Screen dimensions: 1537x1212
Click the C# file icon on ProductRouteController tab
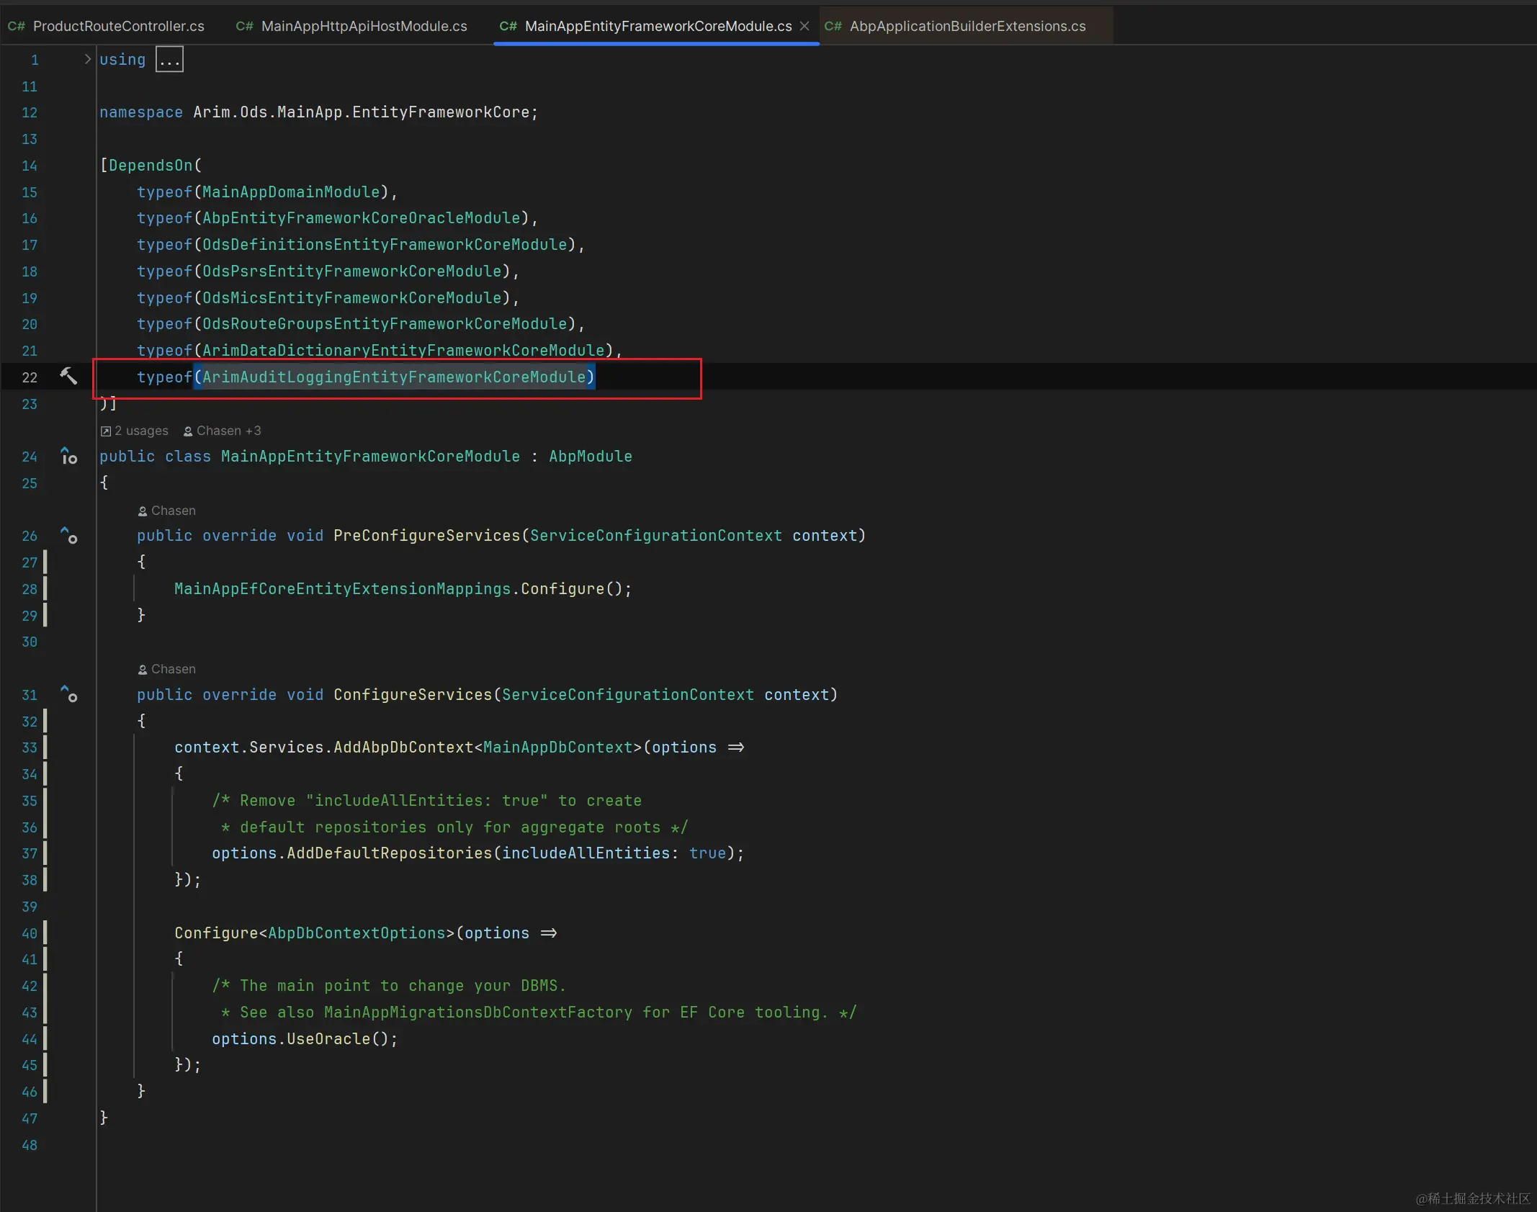click(17, 26)
